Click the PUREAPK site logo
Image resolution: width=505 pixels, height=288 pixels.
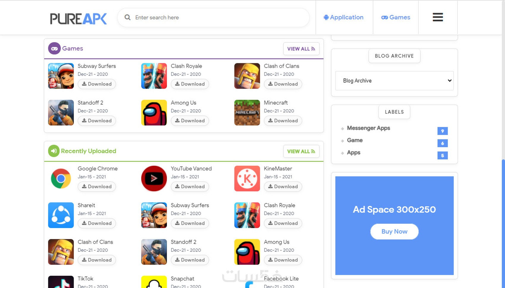point(78,19)
